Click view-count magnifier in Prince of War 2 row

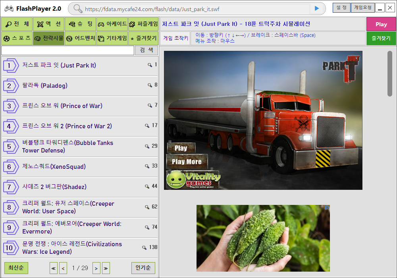tap(147, 126)
